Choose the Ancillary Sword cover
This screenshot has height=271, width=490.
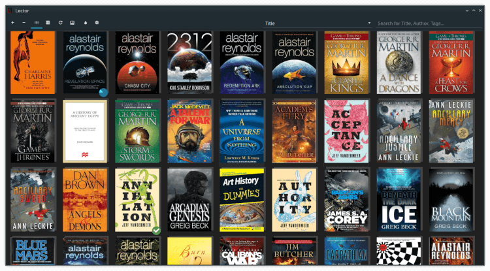point(33,200)
